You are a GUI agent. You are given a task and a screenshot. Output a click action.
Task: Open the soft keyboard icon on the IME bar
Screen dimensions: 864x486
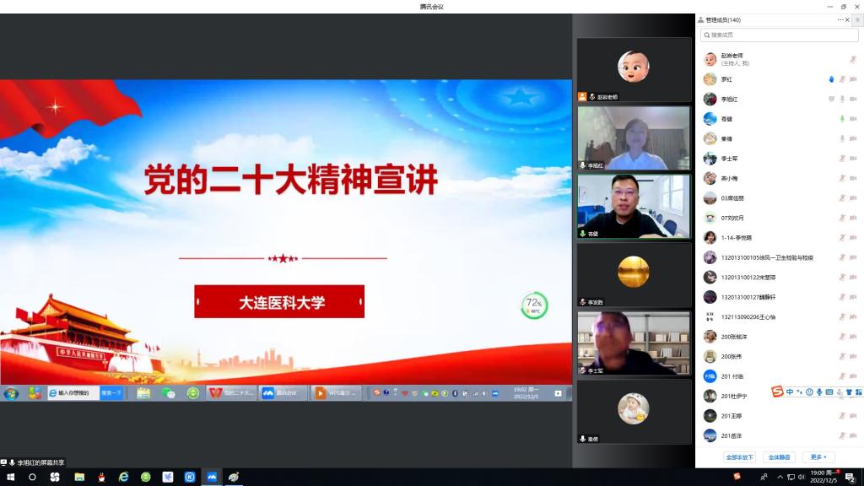[x=829, y=391]
